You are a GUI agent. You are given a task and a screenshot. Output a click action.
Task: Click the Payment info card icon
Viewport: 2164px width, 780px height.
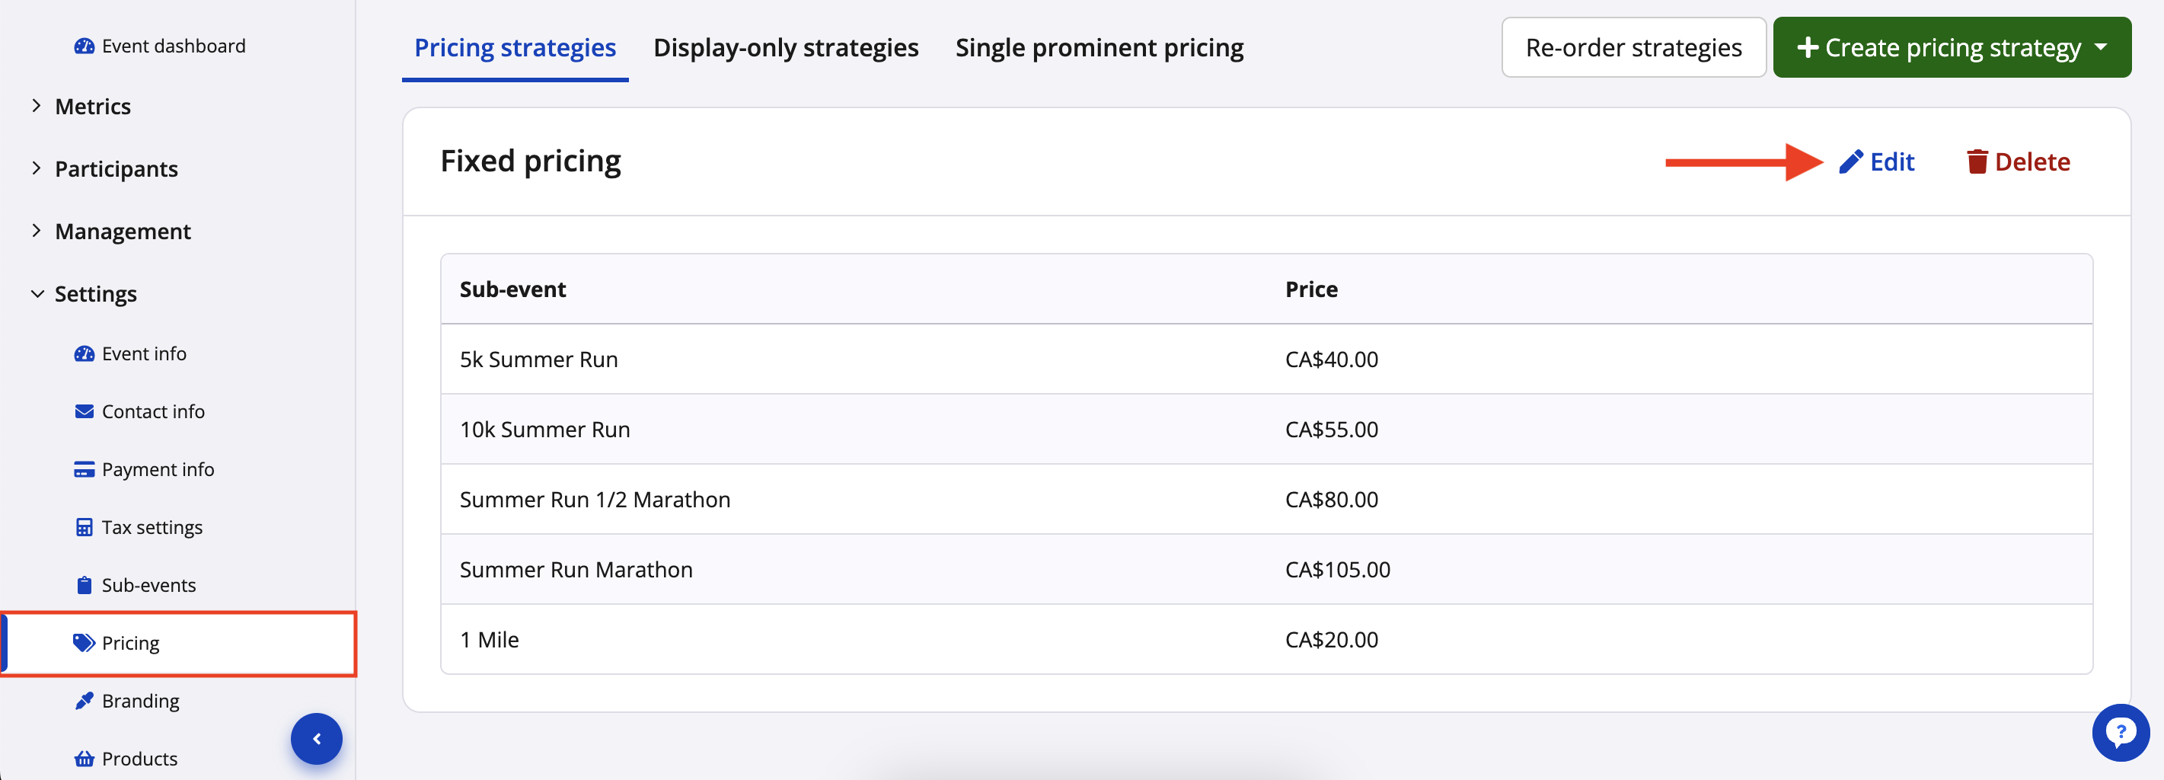tap(84, 470)
